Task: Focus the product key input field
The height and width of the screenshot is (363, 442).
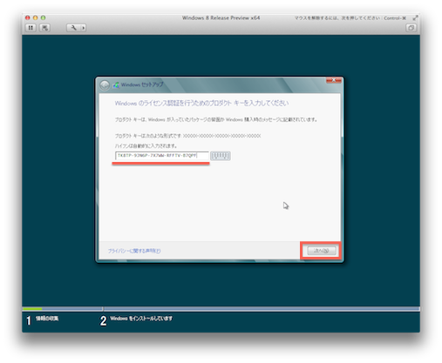Action: (x=162, y=156)
